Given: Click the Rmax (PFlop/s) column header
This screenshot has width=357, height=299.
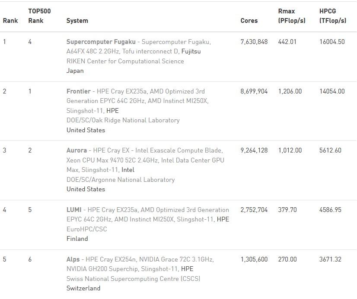Looking at the screenshot, I should click(x=292, y=16).
